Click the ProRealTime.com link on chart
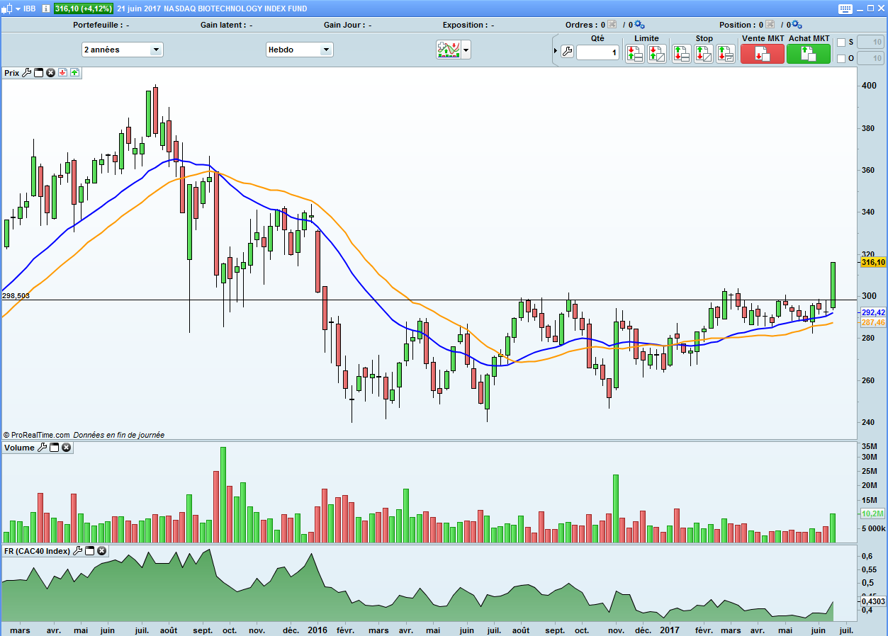Image resolution: width=888 pixels, height=636 pixels. (40, 435)
